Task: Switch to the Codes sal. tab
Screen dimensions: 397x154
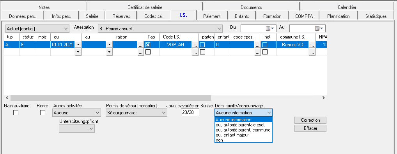Action: tap(154, 16)
